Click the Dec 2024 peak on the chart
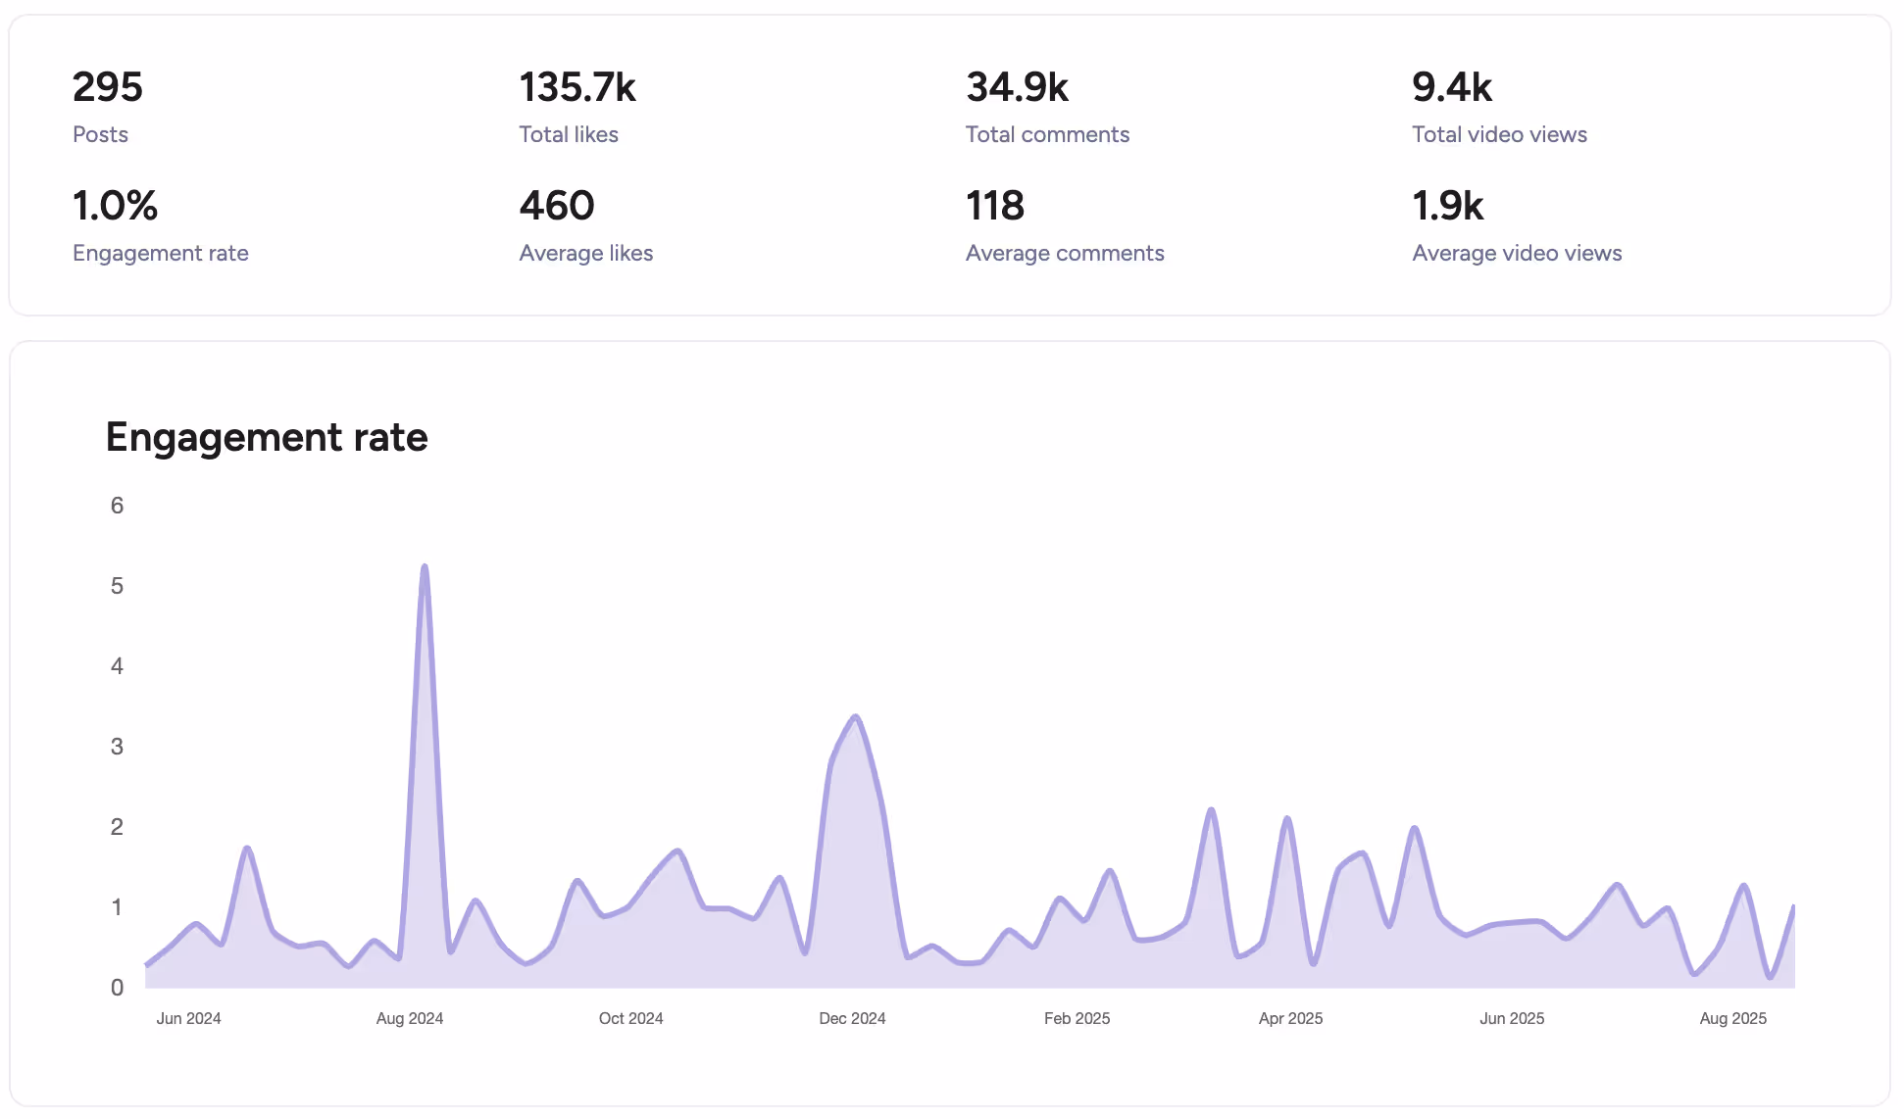 [x=856, y=717]
